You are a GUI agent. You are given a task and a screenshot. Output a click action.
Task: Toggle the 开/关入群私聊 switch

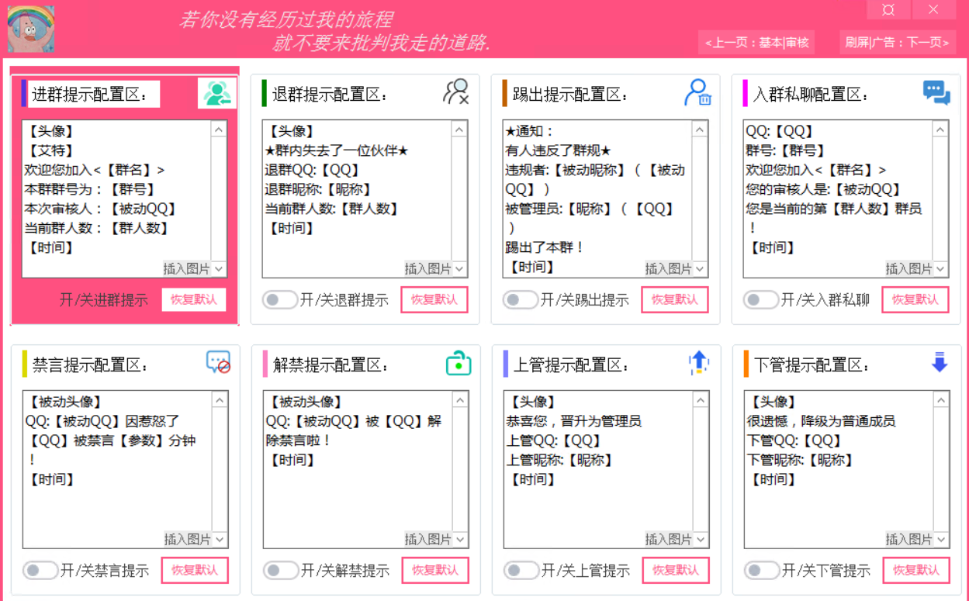coord(760,299)
